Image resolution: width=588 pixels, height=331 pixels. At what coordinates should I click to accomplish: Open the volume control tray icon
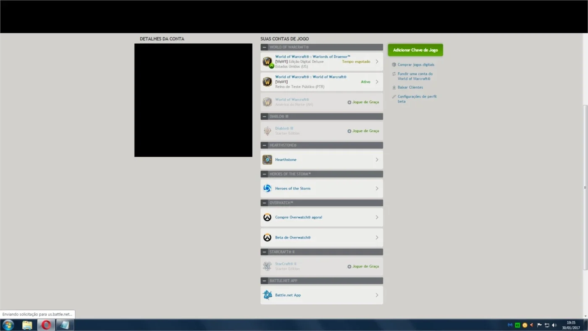554,325
